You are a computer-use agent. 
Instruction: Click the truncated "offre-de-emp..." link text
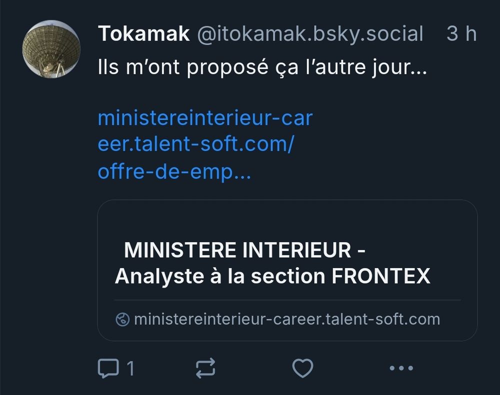pos(174,172)
